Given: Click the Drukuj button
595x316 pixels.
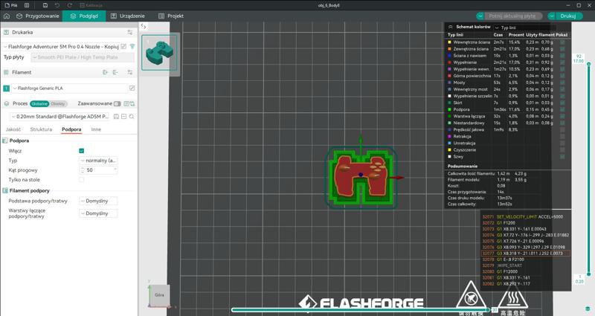Looking at the screenshot, I should click(x=568, y=16).
